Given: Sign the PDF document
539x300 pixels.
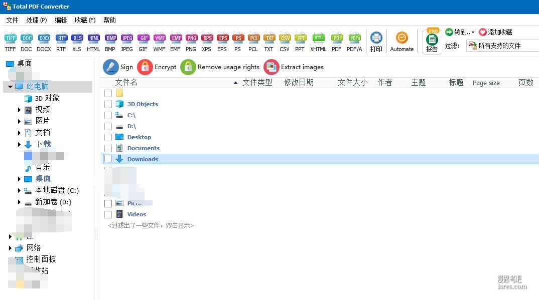Looking at the screenshot, I should tap(118, 67).
